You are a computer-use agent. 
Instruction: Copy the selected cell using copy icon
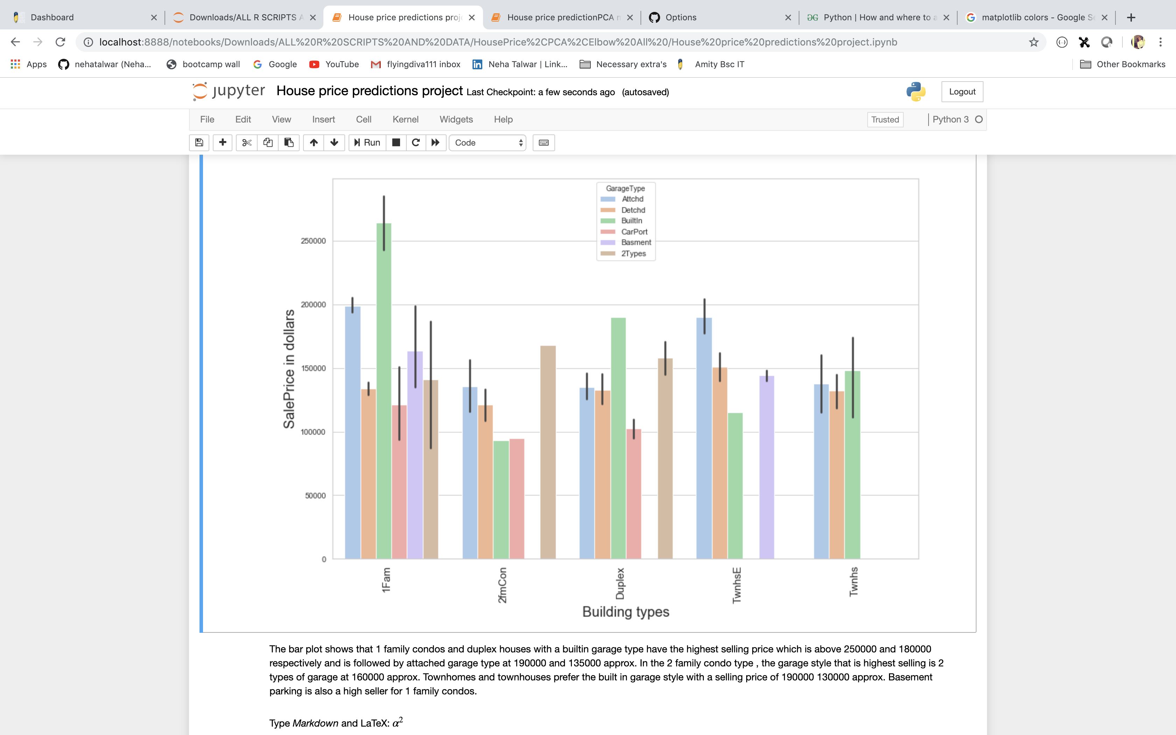point(268,142)
